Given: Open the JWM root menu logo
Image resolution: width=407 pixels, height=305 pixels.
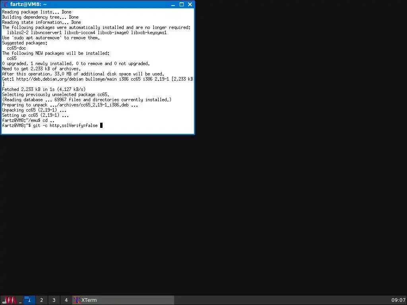Looking at the screenshot, I should tap(9, 300).
